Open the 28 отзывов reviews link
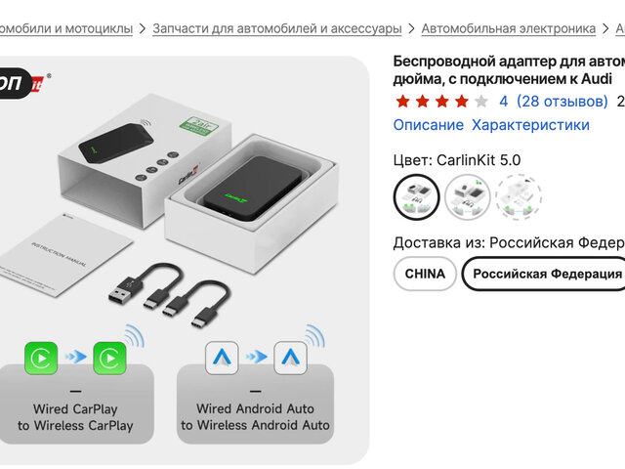The width and height of the screenshot is (625, 469). [x=562, y=102]
